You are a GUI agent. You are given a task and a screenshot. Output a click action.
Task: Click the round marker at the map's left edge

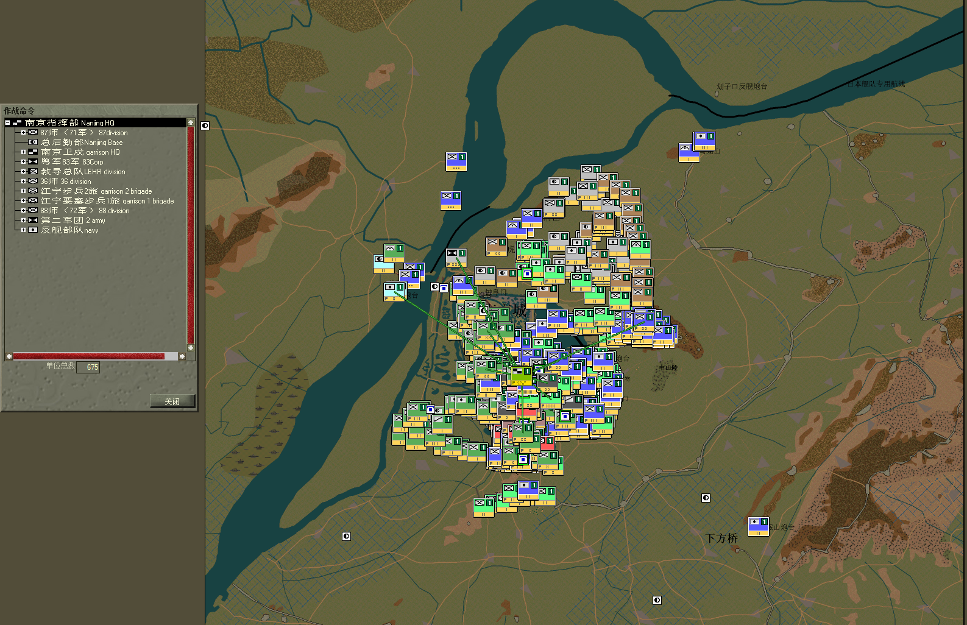[205, 125]
